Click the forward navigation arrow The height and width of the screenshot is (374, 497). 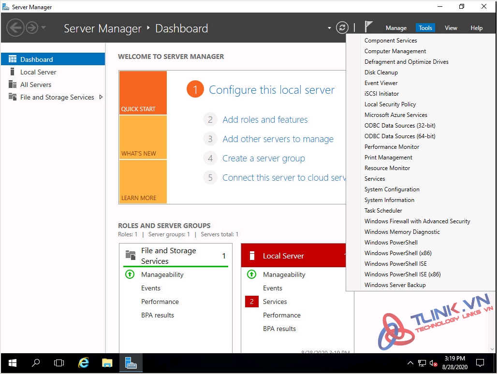32,28
